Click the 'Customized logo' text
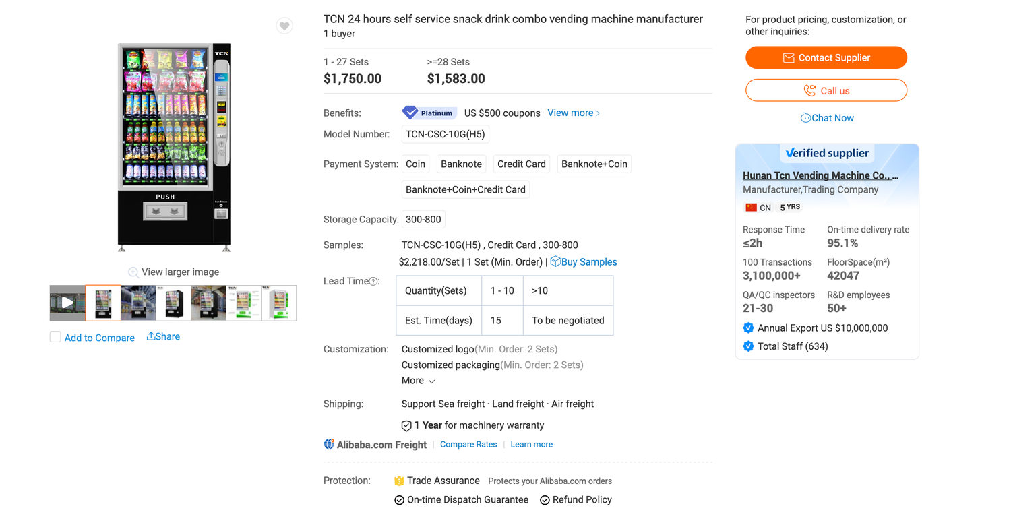The width and height of the screenshot is (1011, 525). [x=438, y=349]
